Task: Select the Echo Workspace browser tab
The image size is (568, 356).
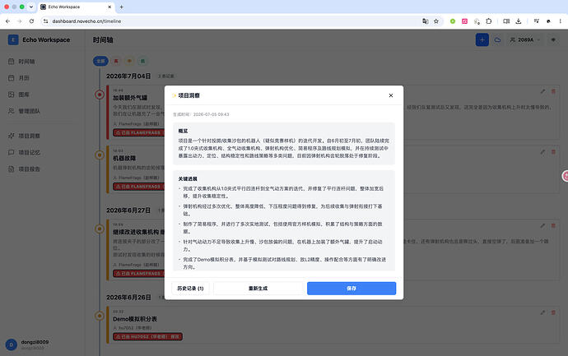Action: click(76, 7)
